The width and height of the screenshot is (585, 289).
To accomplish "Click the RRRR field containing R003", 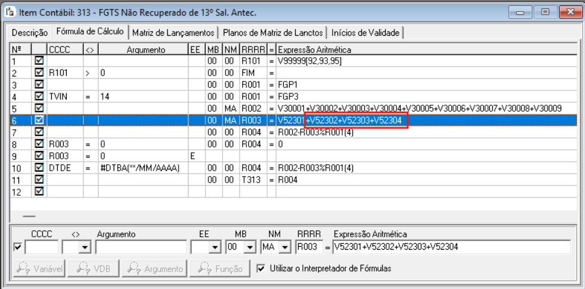I will click(309, 247).
